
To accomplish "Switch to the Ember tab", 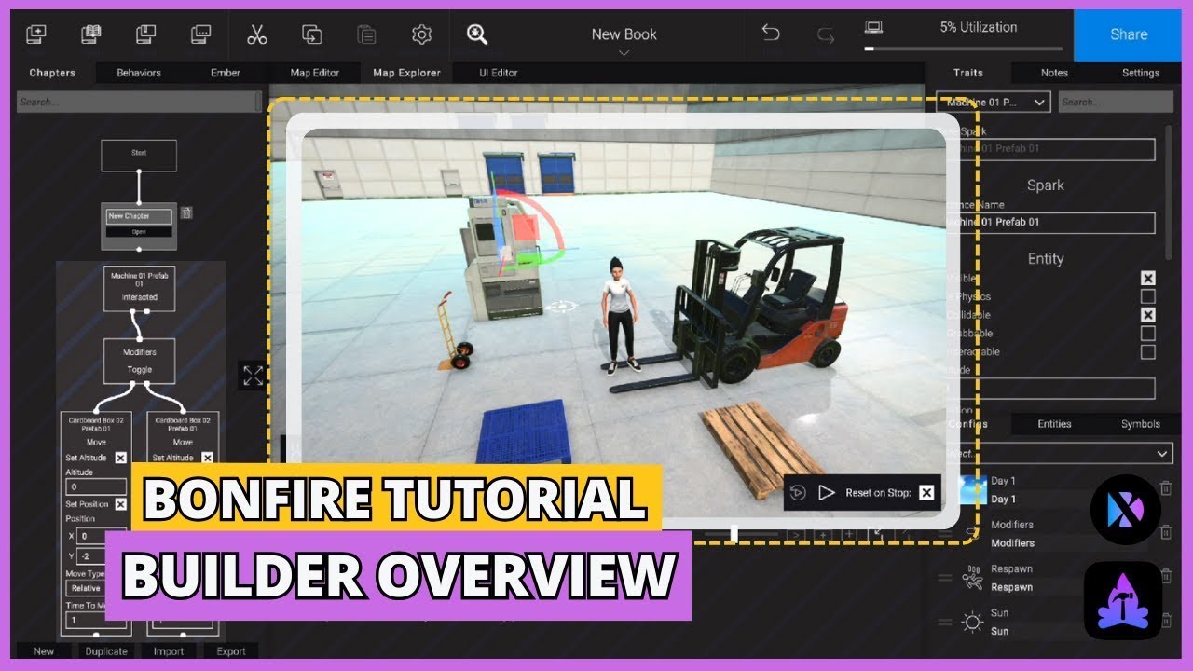I will [226, 73].
